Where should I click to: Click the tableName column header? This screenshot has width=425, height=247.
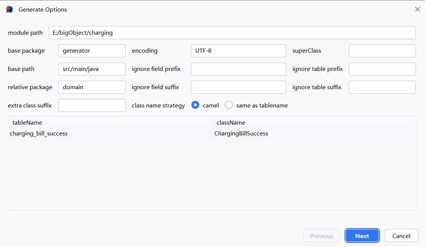click(110, 122)
